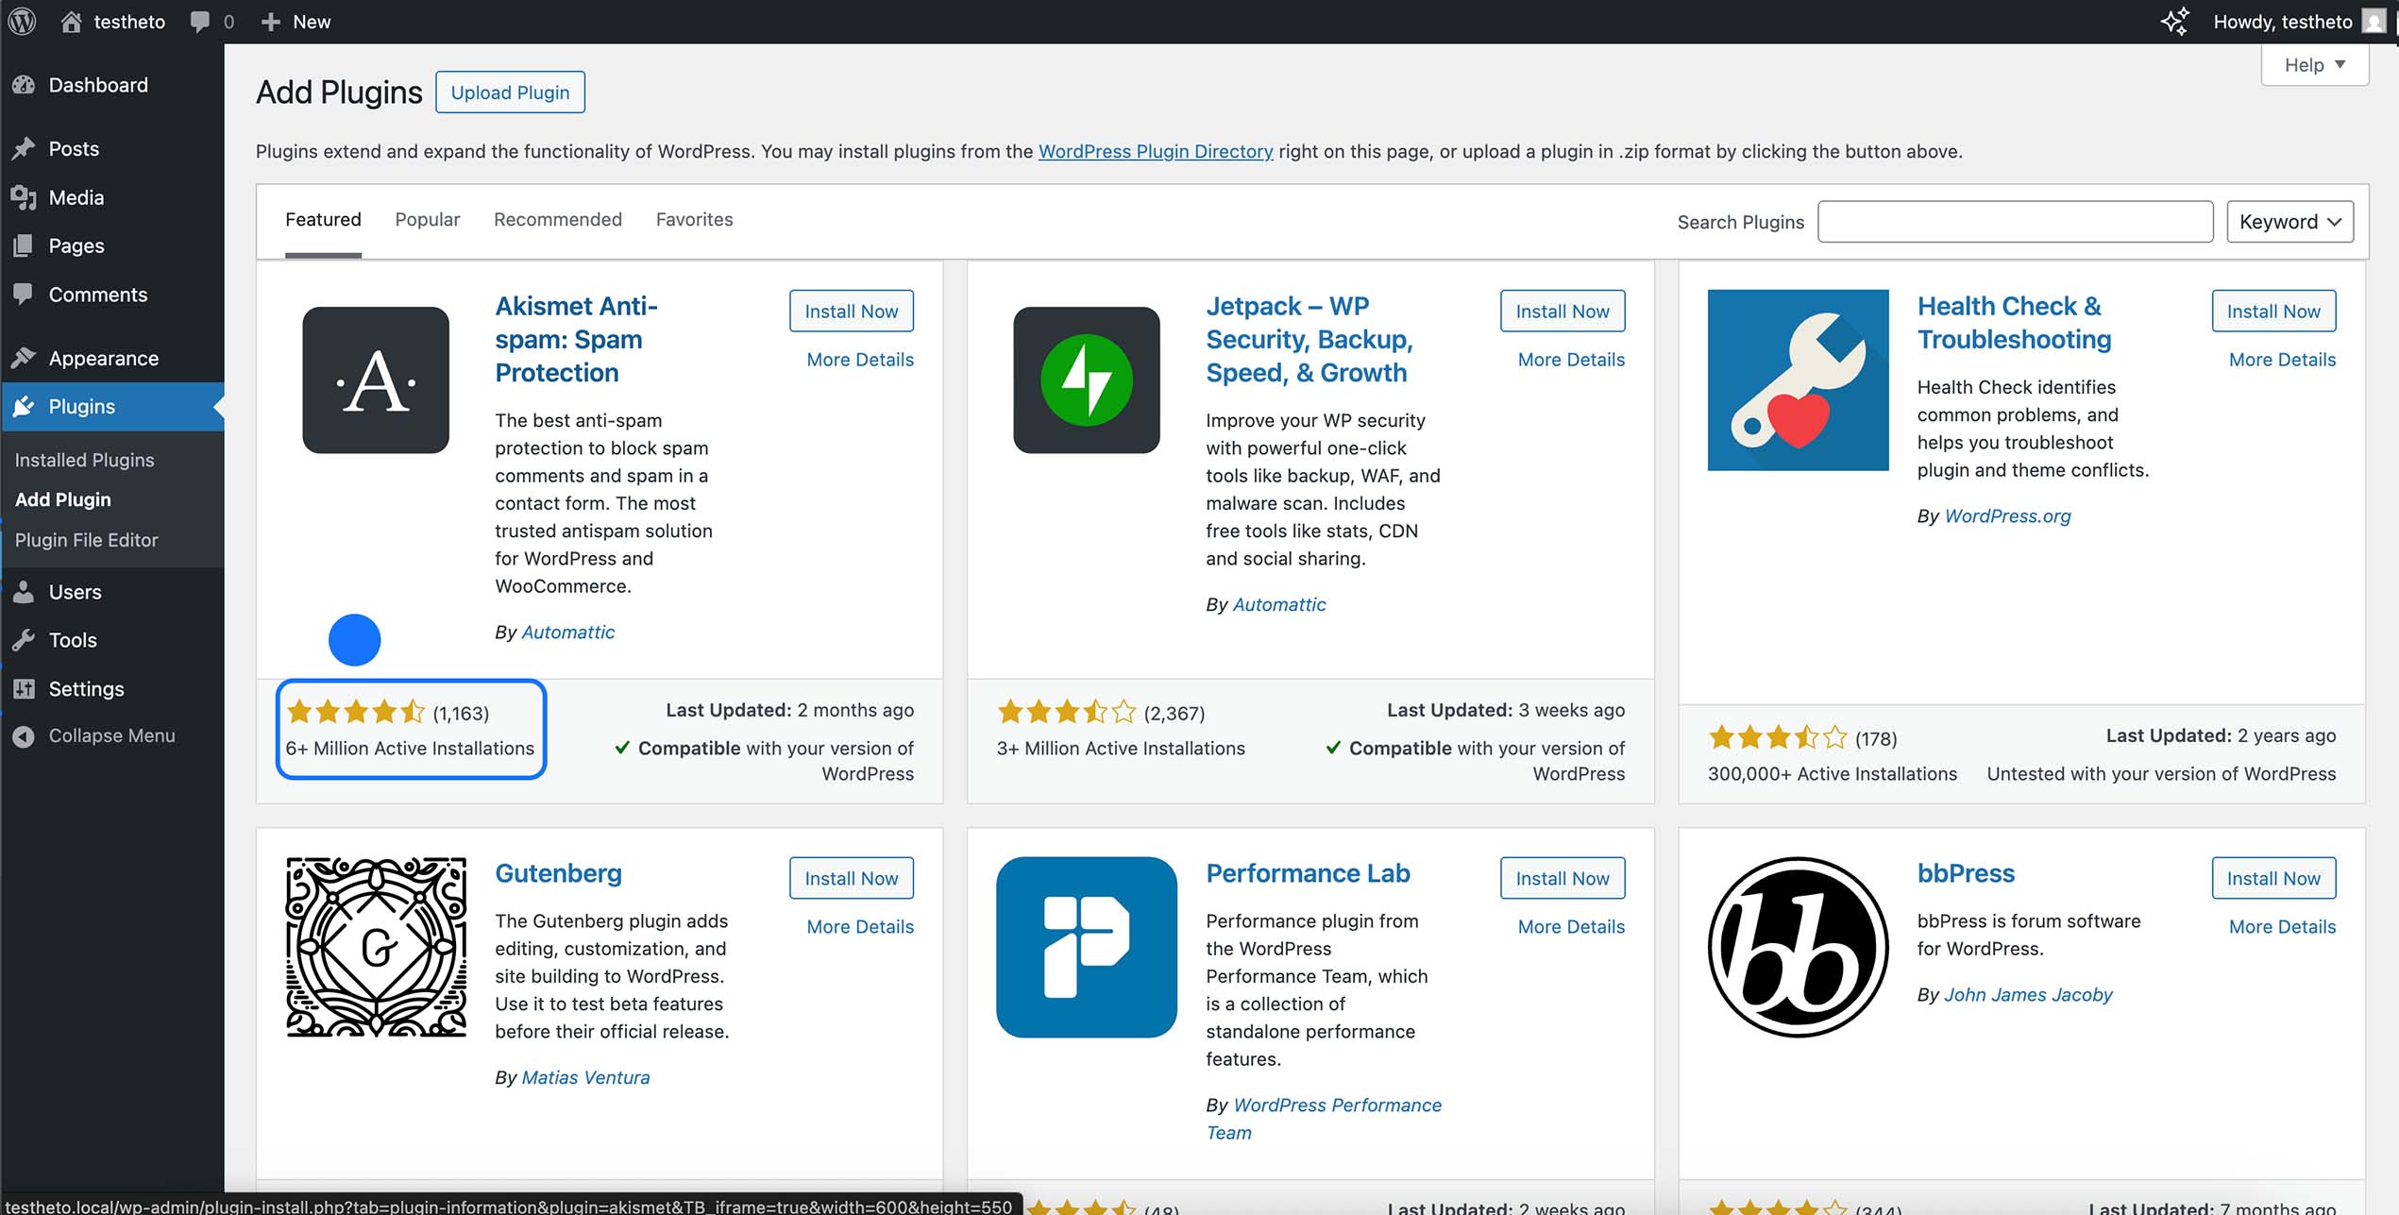The height and width of the screenshot is (1215, 2399).
Task: Click inside the Search Plugins field
Action: point(2015,221)
